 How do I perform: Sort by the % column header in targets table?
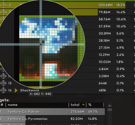coord(90,105)
